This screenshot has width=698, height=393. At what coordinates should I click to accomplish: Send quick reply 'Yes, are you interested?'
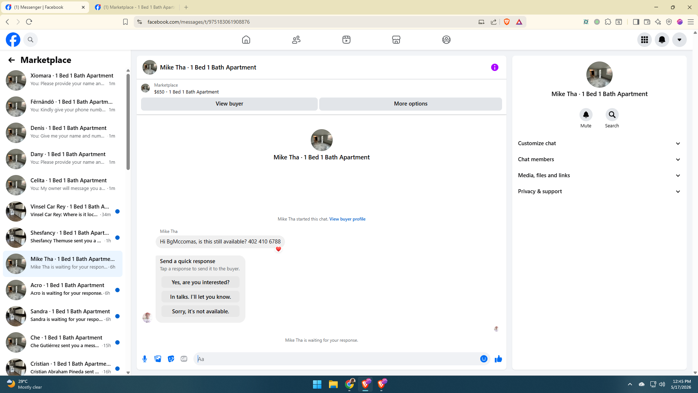pyautogui.click(x=201, y=282)
